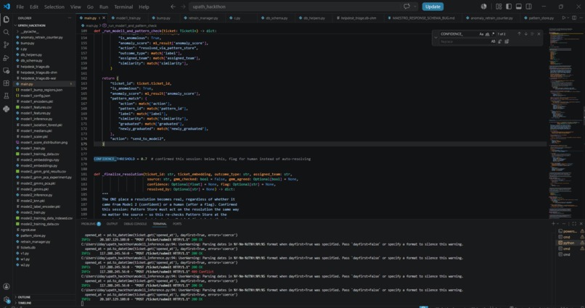This screenshot has width=585, height=308.
Task: Collapse the replace row in find widget
Action: (x=435, y=38)
